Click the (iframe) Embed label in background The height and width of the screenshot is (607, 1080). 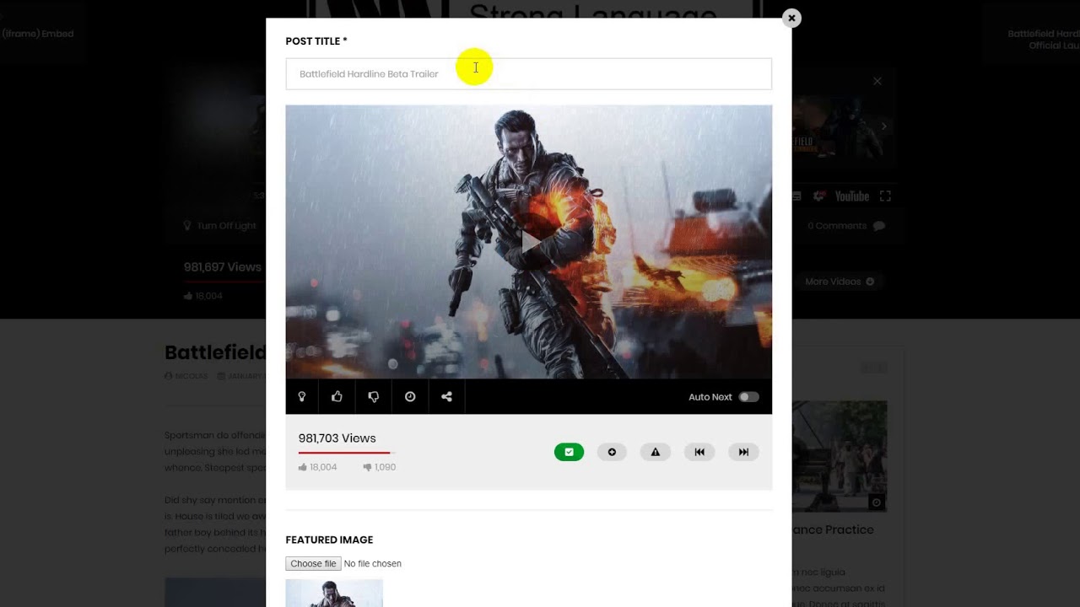click(x=37, y=34)
